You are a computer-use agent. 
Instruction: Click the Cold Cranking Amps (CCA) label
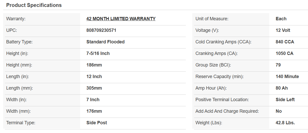click(x=223, y=42)
